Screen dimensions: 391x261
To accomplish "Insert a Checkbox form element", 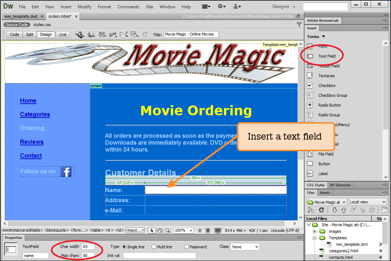I will pyautogui.click(x=327, y=86).
